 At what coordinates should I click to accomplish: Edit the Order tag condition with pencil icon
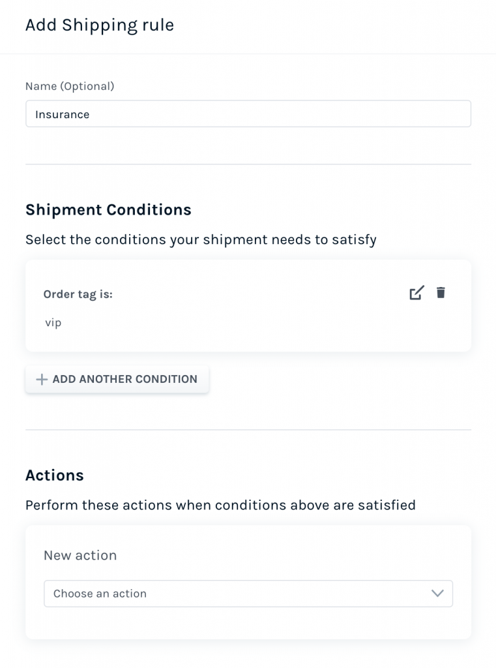tap(416, 293)
